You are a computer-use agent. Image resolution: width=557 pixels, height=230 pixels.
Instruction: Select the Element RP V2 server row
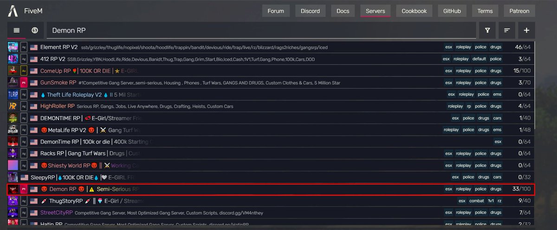pyautogui.click(x=271, y=47)
